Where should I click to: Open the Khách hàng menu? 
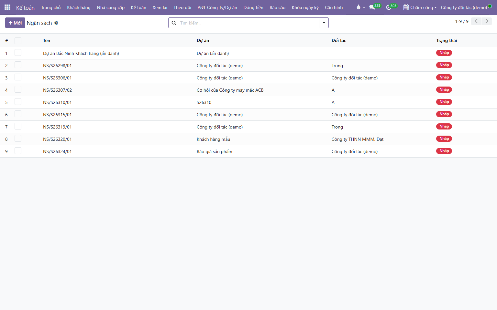click(x=79, y=7)
